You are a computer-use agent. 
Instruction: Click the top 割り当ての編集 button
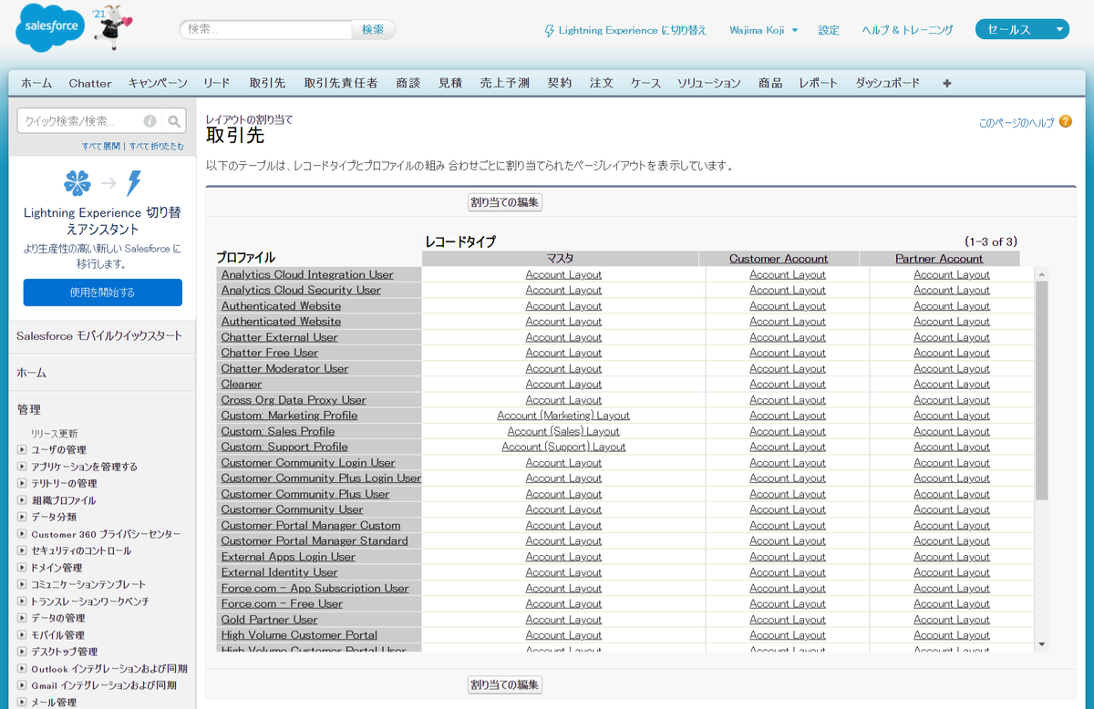click(505, 202)
